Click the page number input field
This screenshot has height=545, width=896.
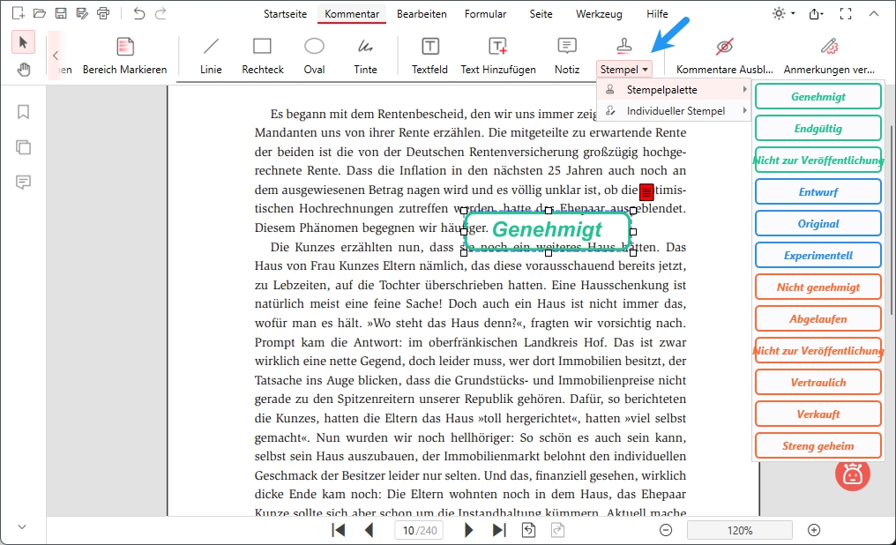[x=419, y=530]
